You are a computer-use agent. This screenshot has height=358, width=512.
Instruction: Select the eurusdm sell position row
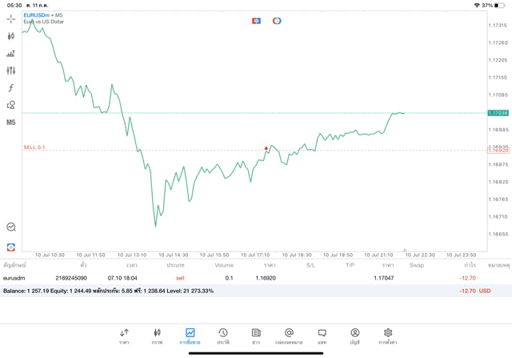coord(240,278)
